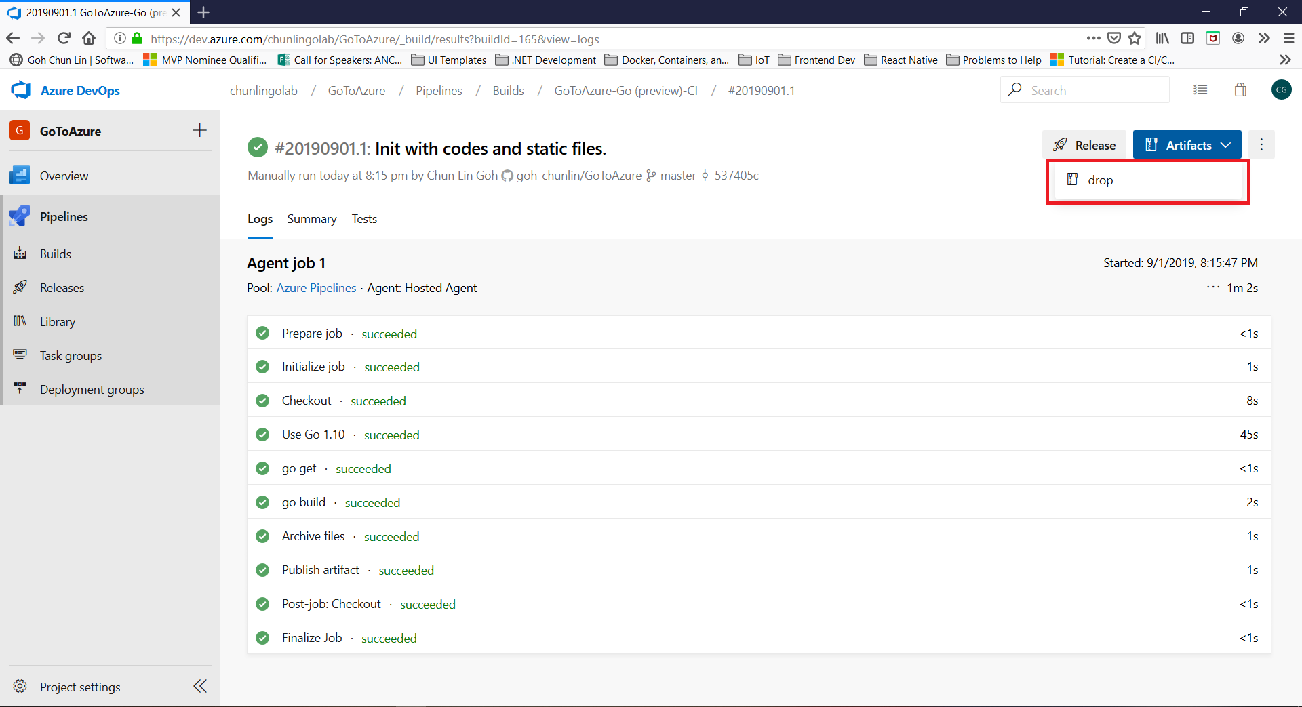This screenshot has height=707, width=1302.
Task: Open the IoT bookmark folder
Action: 754,60
